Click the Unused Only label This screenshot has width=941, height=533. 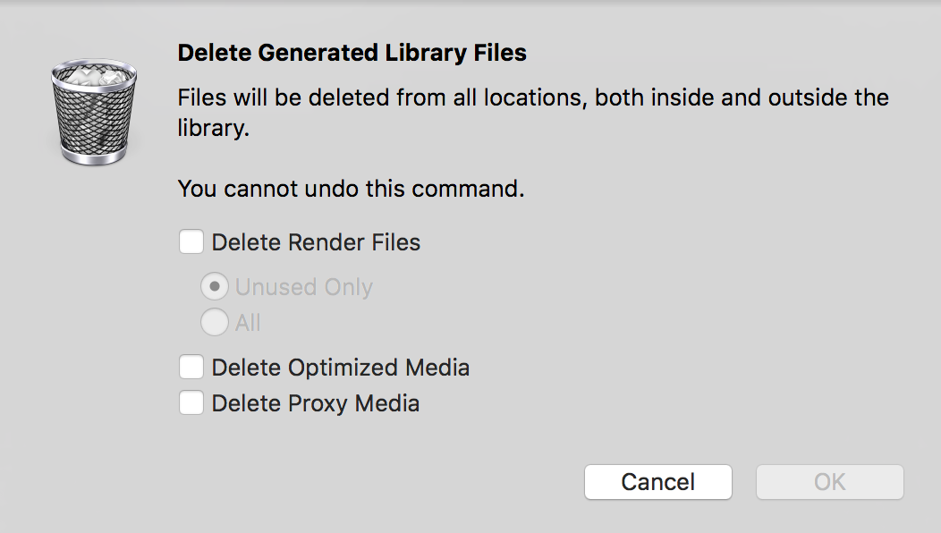pyautogui.click(x=303, y=286)
